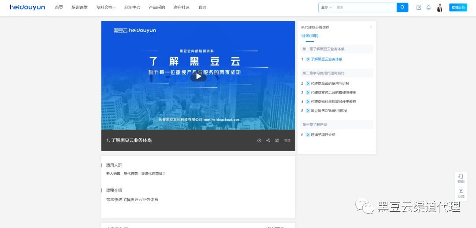Viewport: 476px width, 228px height.
Task: Click the 管理 link under the video
Action: 287,140
